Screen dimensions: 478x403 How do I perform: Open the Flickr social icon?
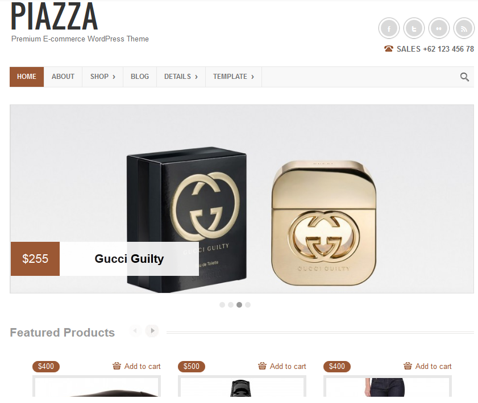tap(439, 28)
